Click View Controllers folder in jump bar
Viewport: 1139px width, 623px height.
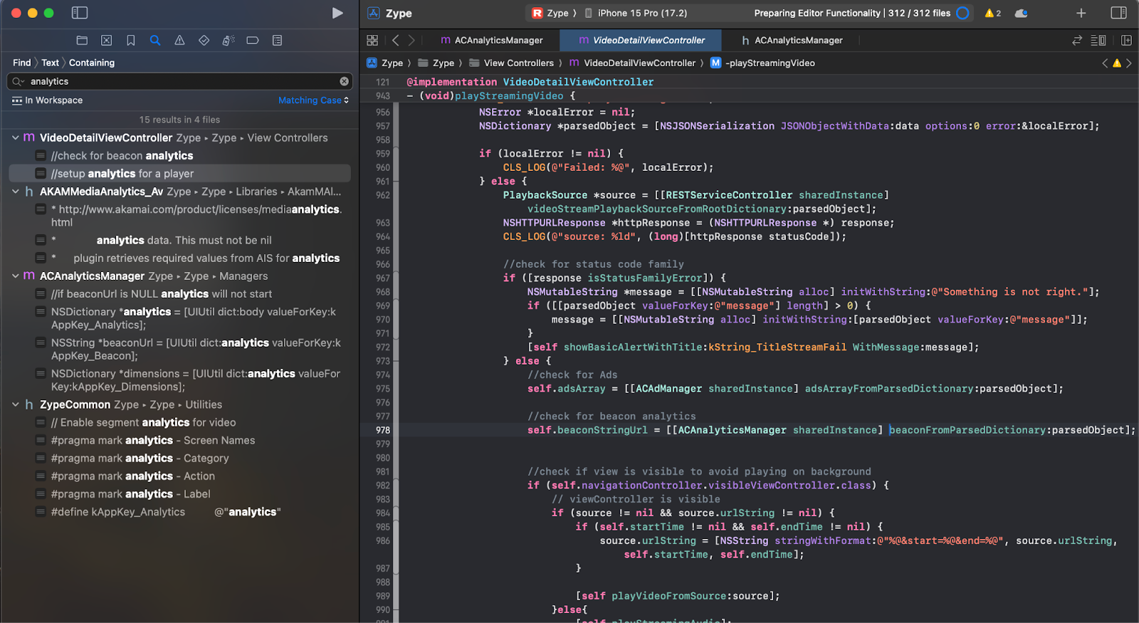(x=511, y=63)
